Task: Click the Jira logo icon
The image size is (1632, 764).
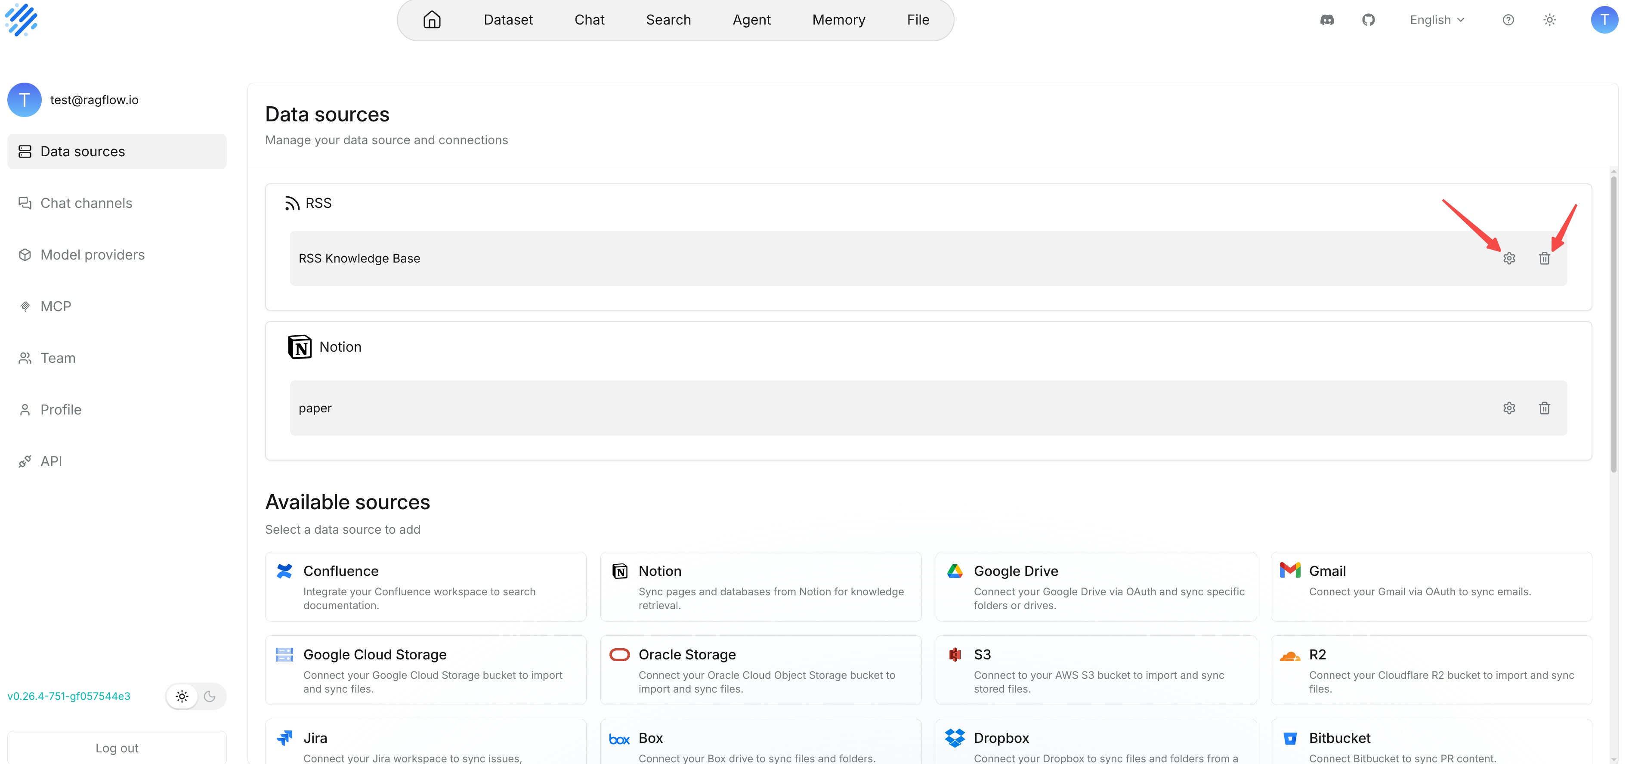Action: pyautogui.click(x=284, y=738)
